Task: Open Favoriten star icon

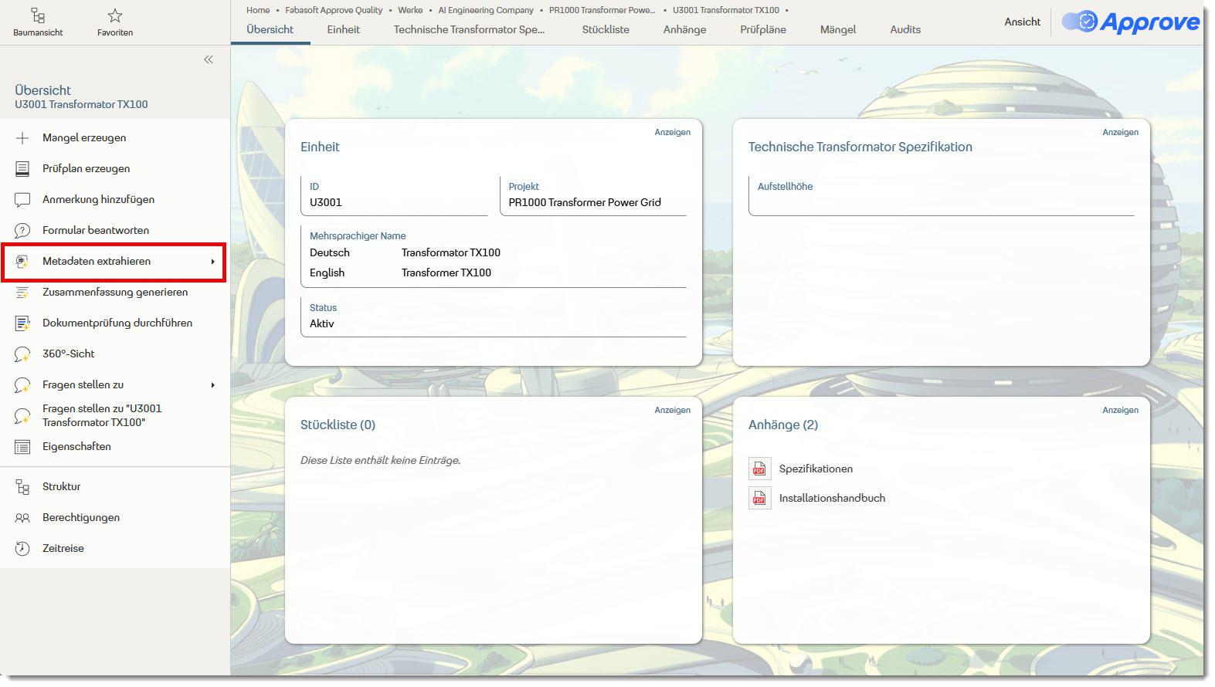Action: point(115,15)
